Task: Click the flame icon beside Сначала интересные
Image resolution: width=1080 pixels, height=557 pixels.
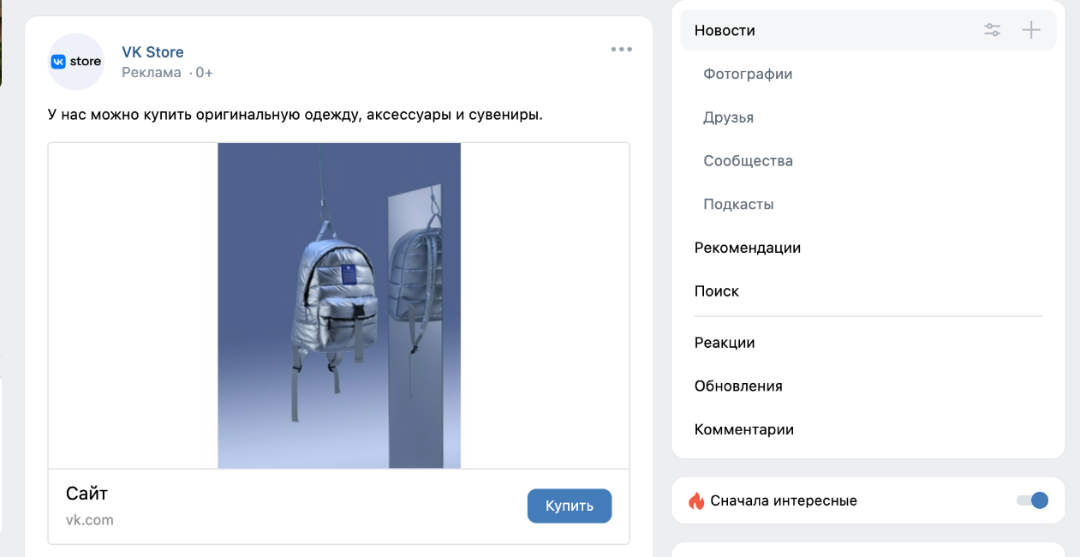Action: pos(696,500)
